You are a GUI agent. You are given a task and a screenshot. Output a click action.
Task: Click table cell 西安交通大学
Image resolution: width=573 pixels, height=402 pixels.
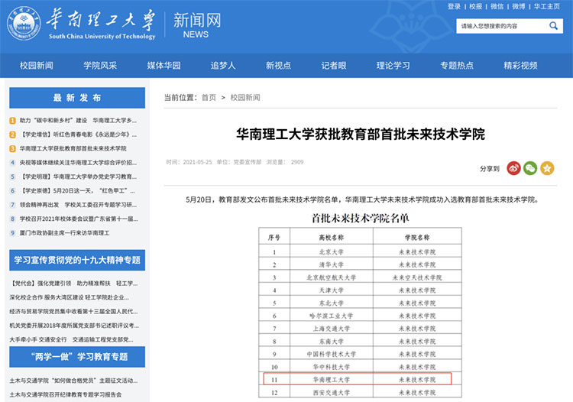click(x=331, y=393)
